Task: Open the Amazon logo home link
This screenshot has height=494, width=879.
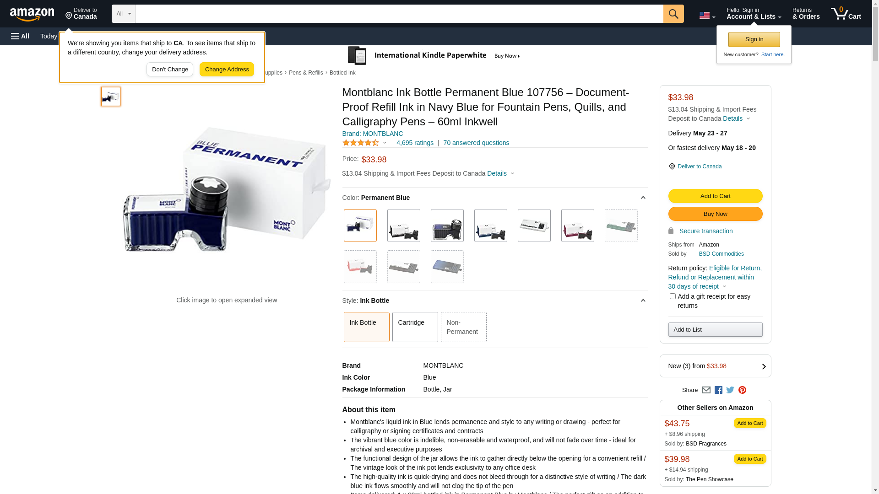Action: 32,15
